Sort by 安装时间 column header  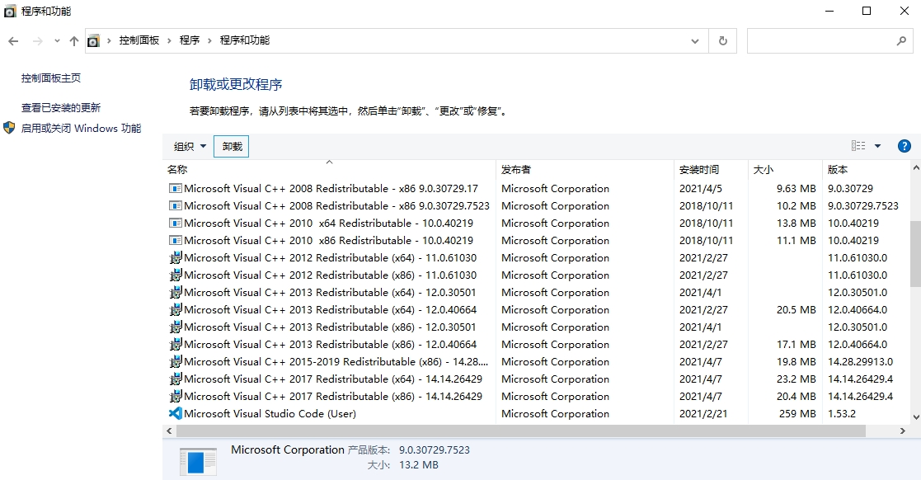pyautogui.click(x=711, y=170)
